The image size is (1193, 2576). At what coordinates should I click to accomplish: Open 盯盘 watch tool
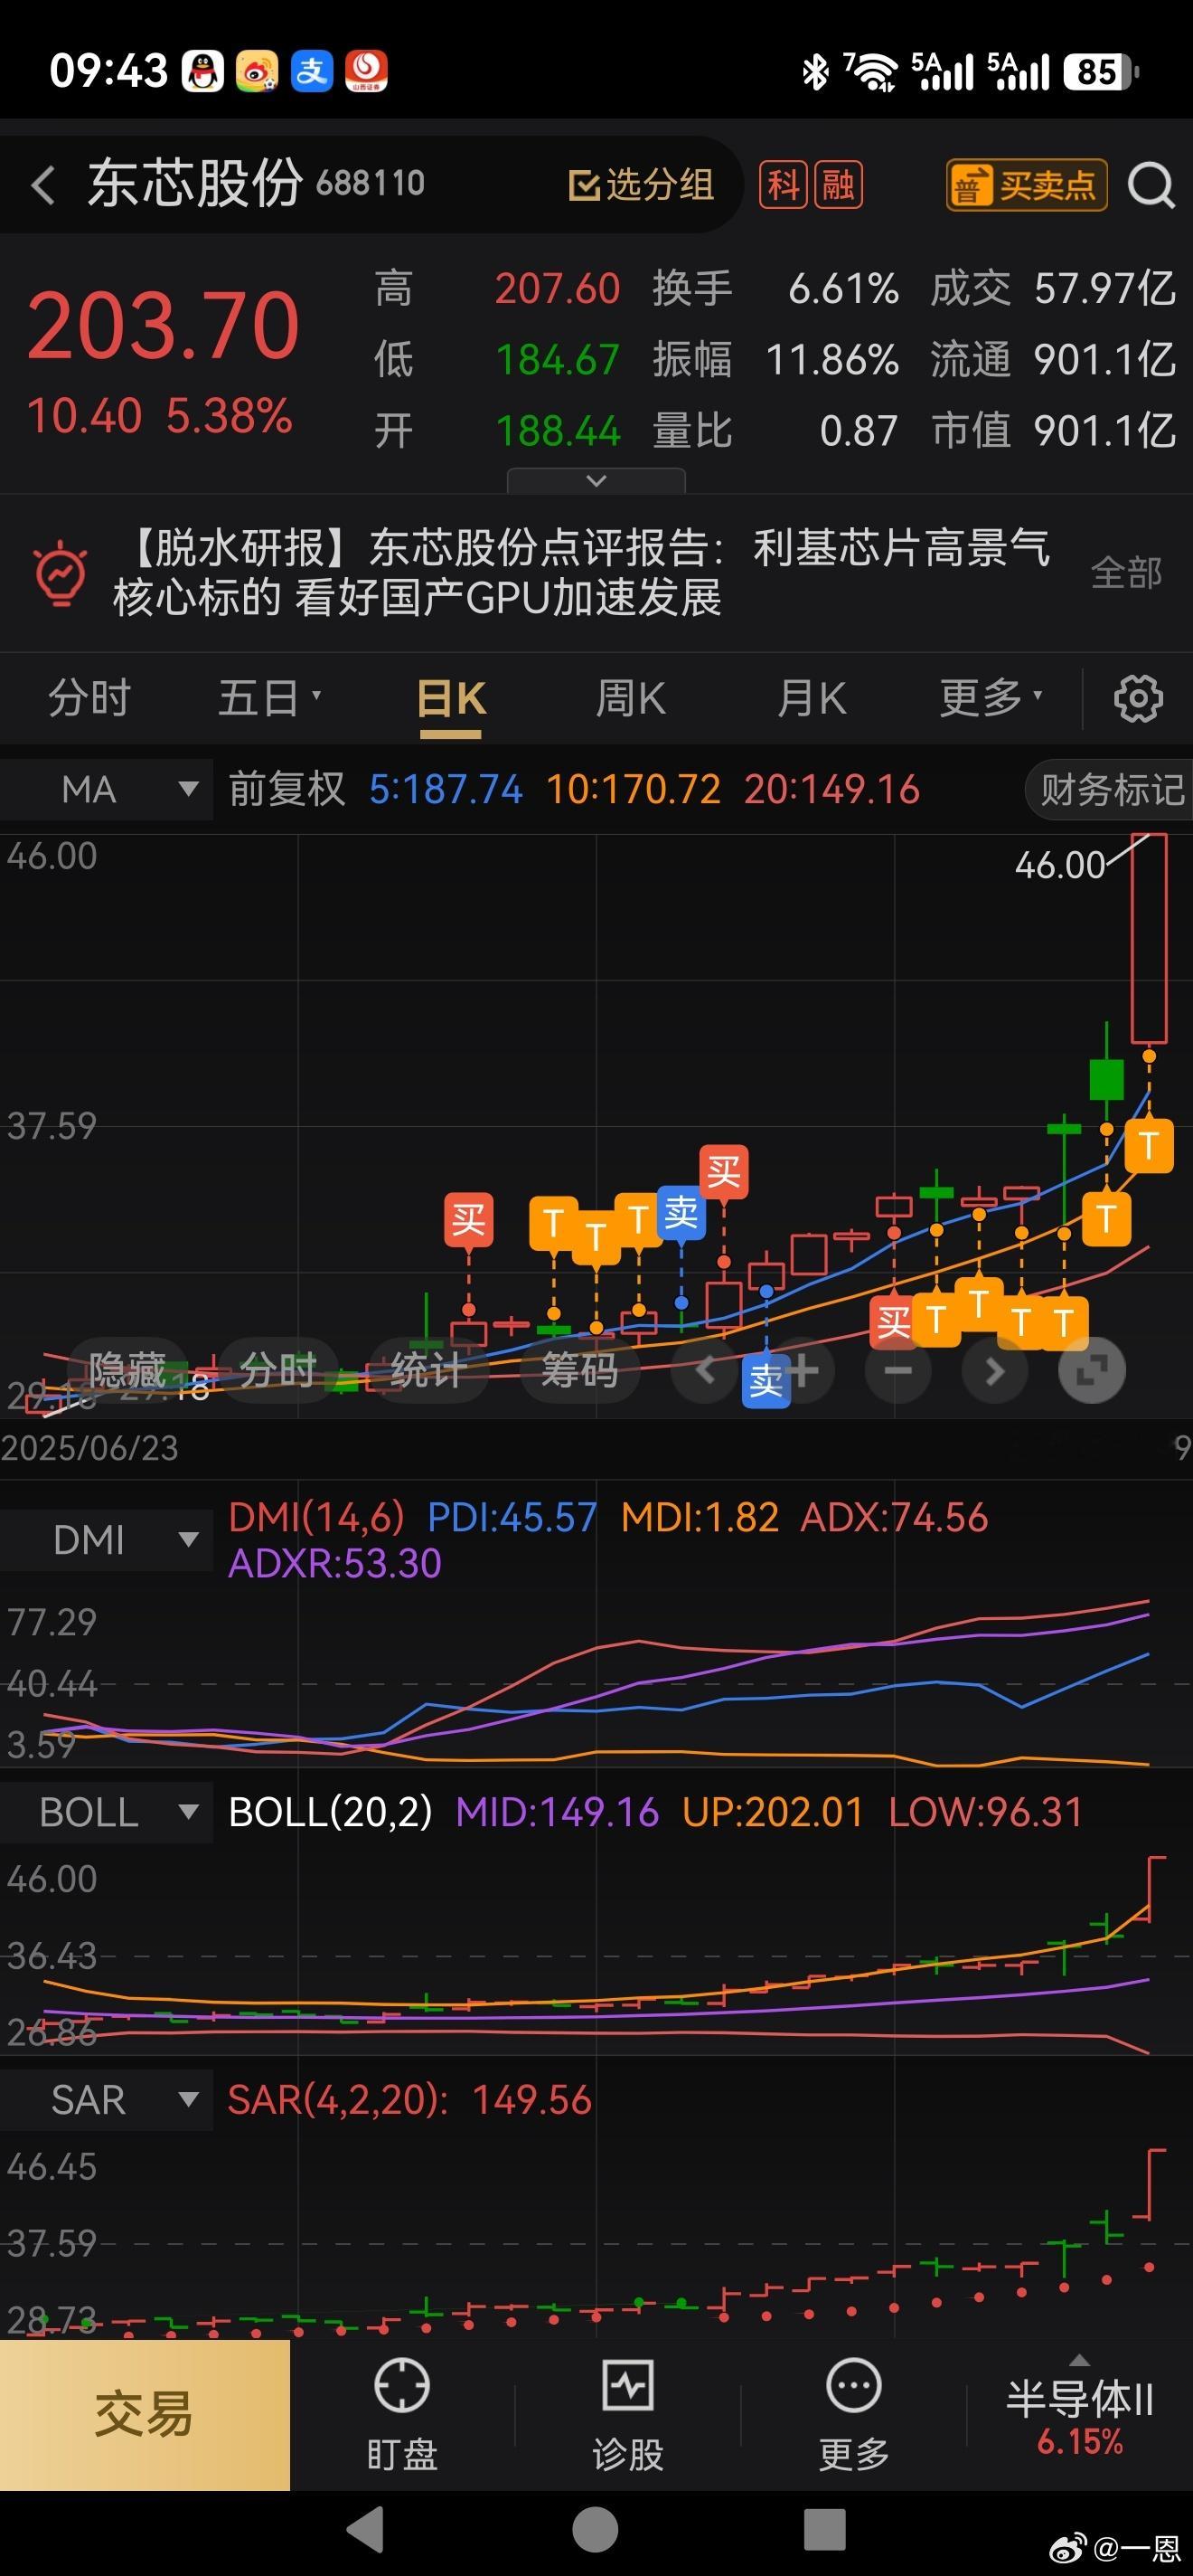pyautogui.click(x=401, y=2414)
